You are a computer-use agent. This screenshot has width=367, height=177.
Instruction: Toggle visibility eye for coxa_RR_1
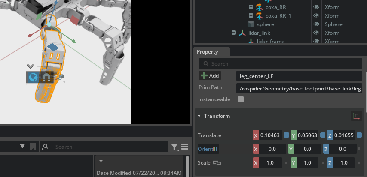[x=316, y=16]
